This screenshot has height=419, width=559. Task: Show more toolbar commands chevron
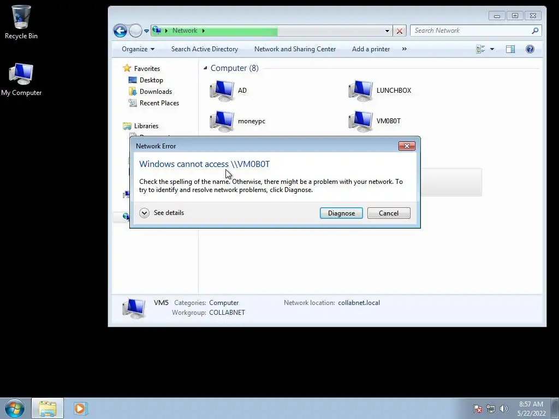coord(405,49)
